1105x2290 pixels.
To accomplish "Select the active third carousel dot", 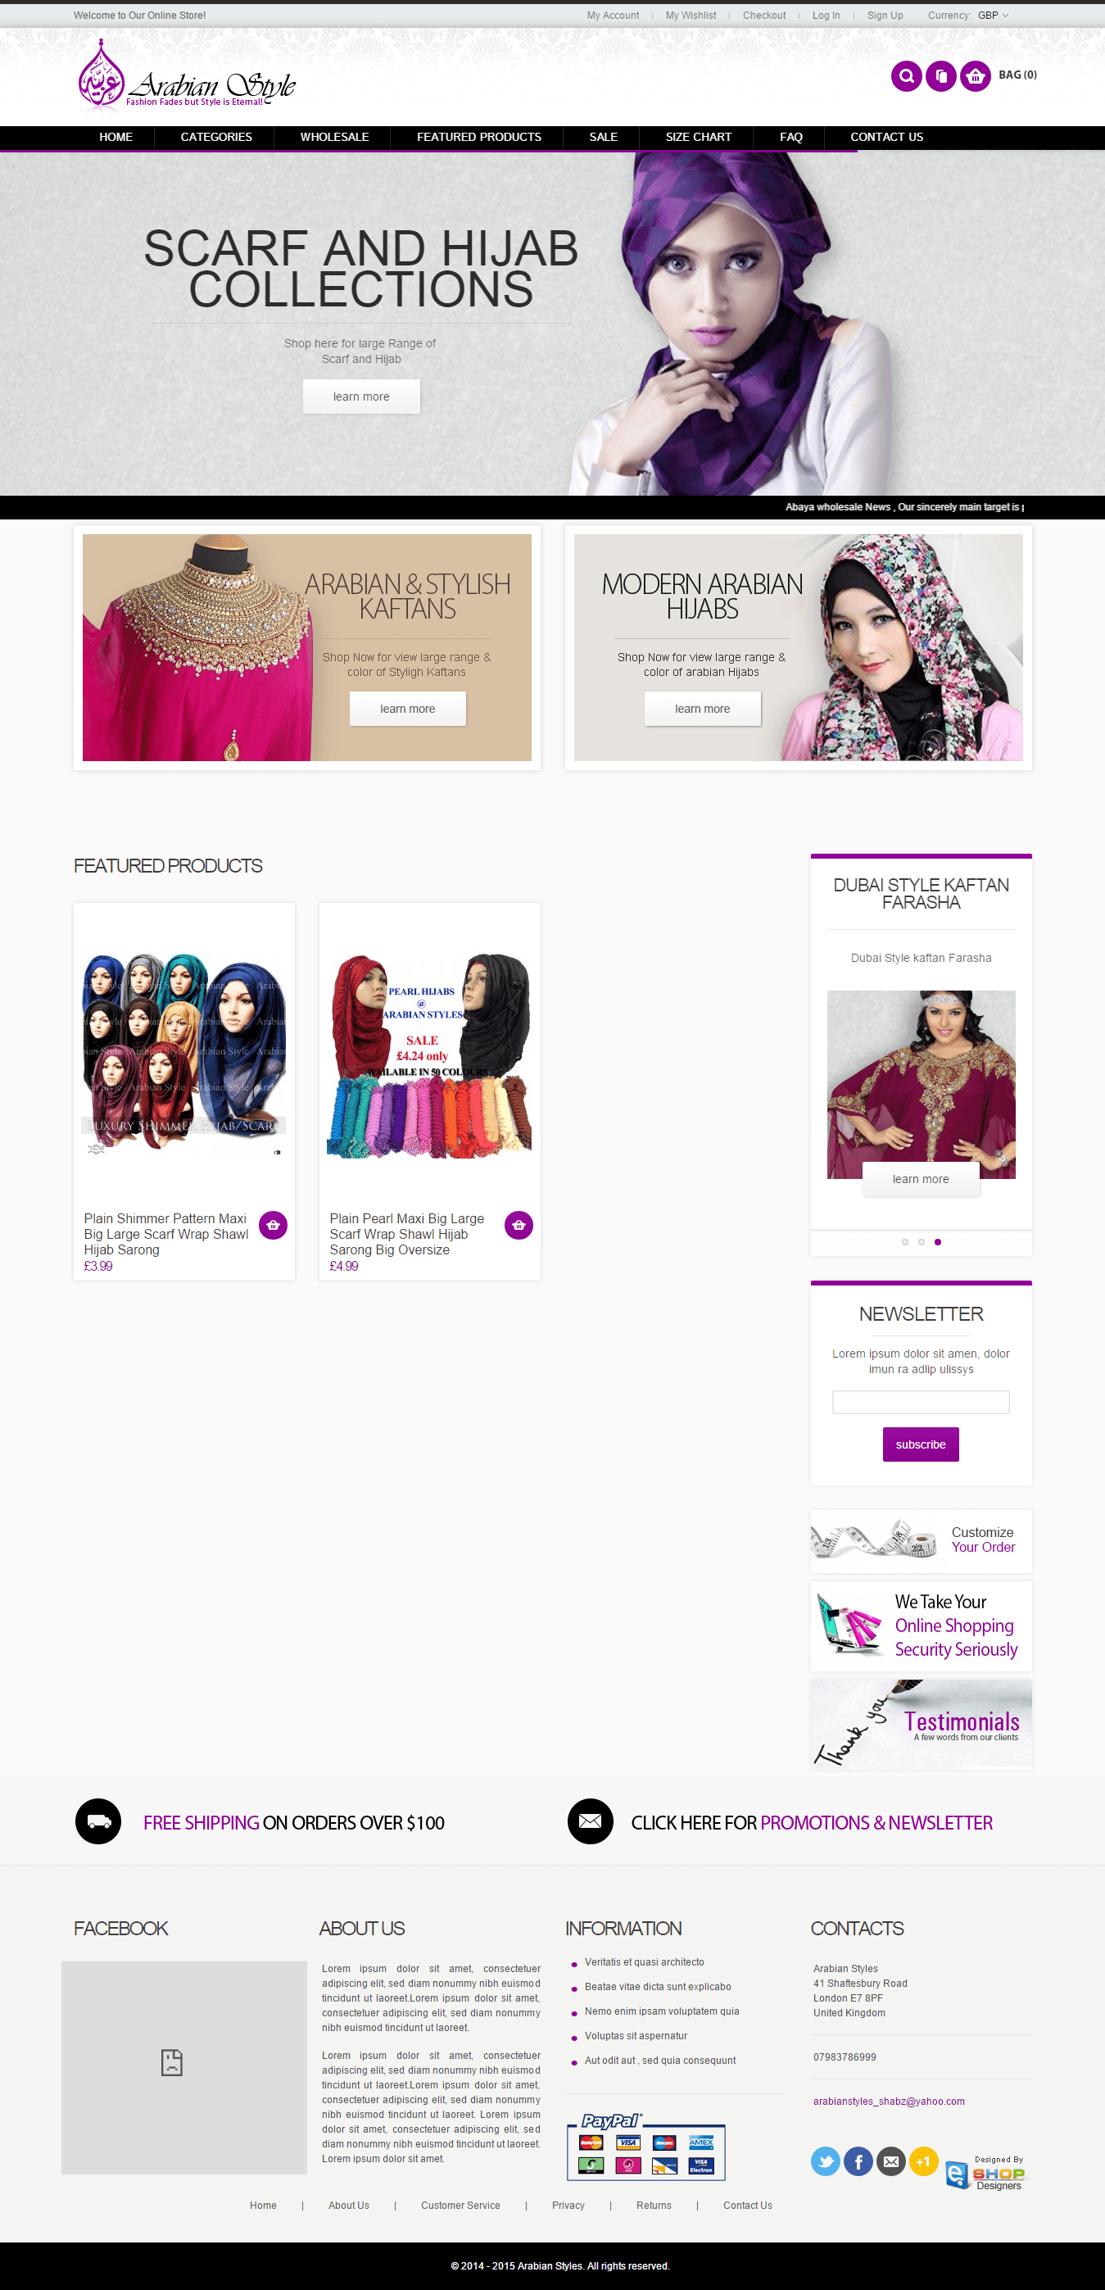I will click(x=938, y=1242).
